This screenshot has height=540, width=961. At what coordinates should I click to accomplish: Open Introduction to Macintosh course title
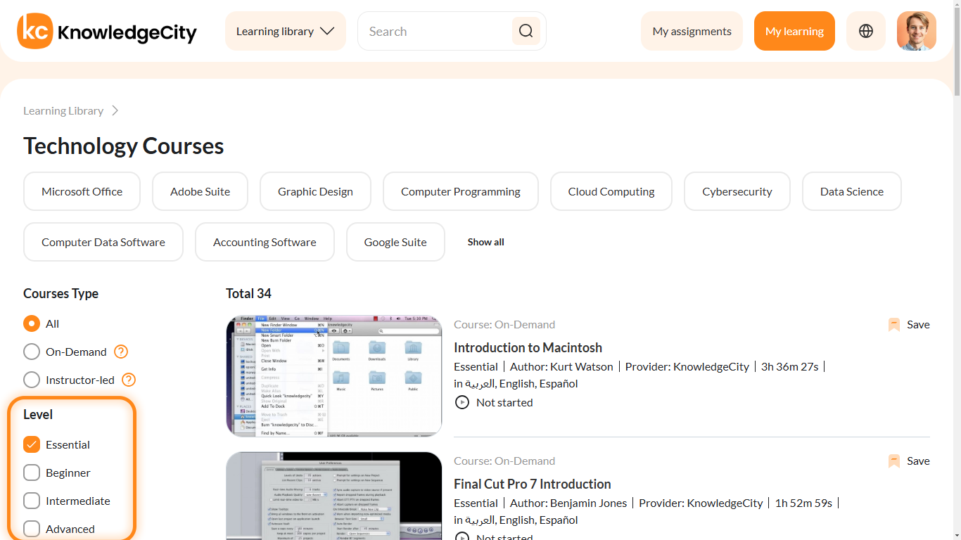pos(528,347)
